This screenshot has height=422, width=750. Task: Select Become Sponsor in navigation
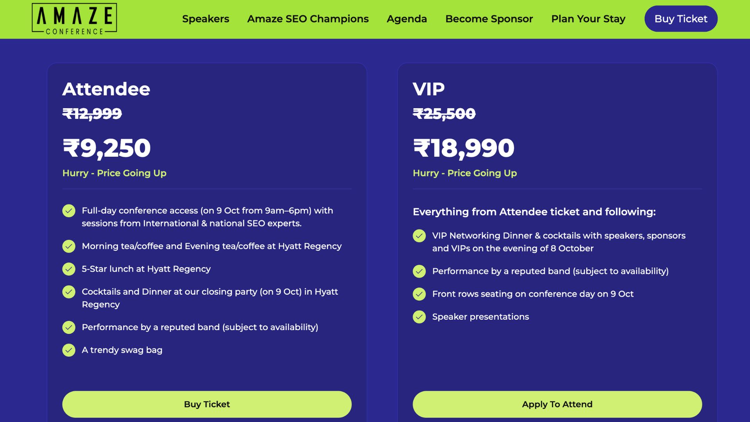[x=489, y=19]
